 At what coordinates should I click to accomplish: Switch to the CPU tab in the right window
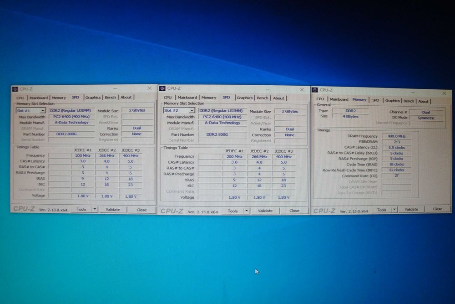[320, 99]
